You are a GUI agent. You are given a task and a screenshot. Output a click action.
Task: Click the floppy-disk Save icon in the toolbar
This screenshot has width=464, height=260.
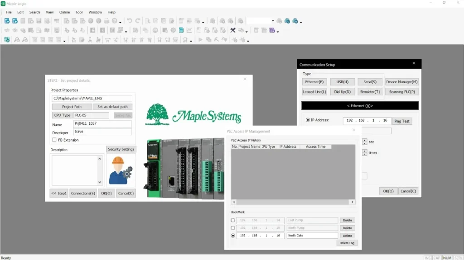tap(39, 21)
